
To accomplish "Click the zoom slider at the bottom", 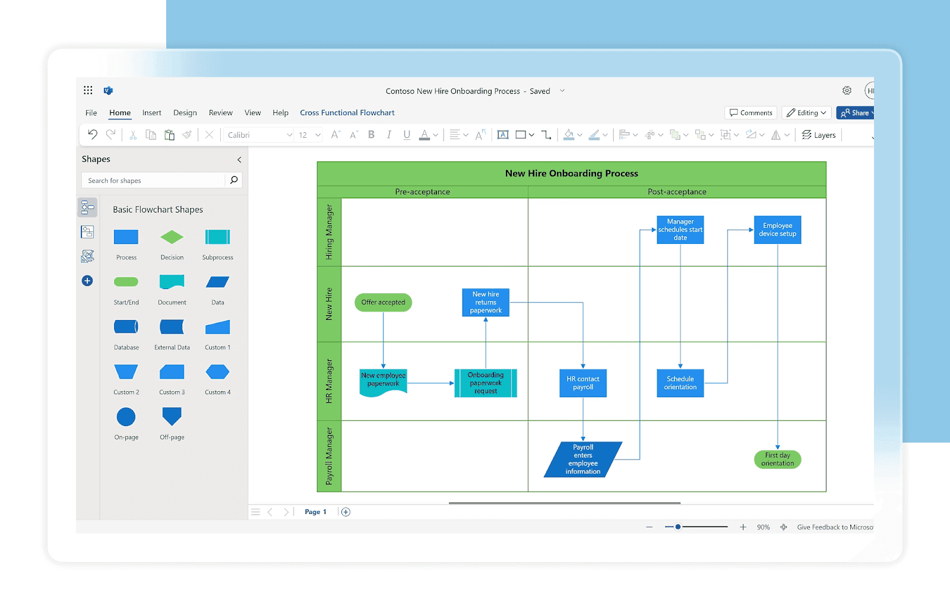I will 678,526.
